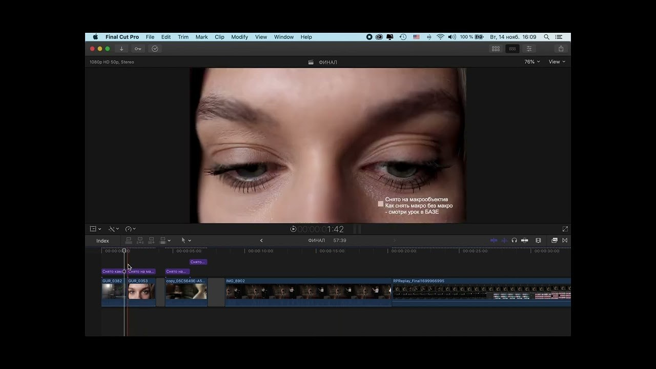
Task: Select the IMG_8902 clip in timeline
Action: click(x=307, y=292)
